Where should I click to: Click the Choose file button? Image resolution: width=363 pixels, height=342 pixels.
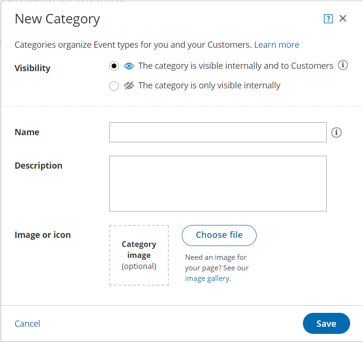coord(219,235)
